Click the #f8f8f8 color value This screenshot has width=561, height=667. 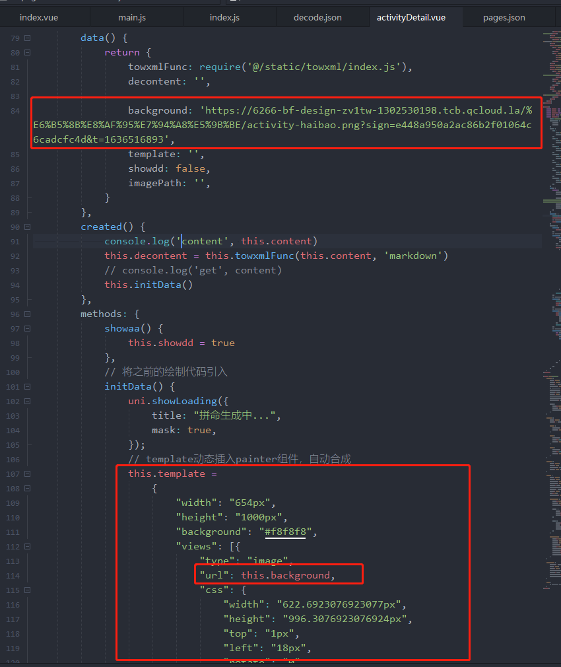click(285, 532)
